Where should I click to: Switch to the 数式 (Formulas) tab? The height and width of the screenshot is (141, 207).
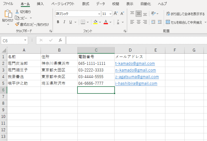pyautogui.click(x=86, y=4)
